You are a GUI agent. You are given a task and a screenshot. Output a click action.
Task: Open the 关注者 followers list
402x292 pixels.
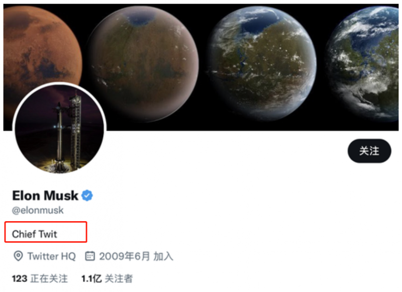(x=119, y=278)
